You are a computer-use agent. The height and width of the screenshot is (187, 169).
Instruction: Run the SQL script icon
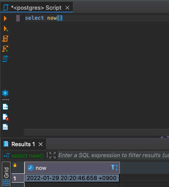[x=5, y=39]
